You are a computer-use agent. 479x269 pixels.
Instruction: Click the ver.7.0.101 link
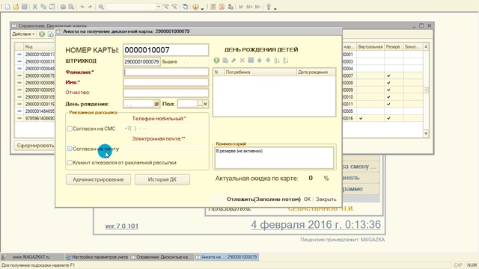click(121, 226)
